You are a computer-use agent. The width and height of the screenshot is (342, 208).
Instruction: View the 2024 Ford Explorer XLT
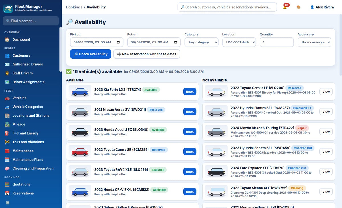(326, 172)
